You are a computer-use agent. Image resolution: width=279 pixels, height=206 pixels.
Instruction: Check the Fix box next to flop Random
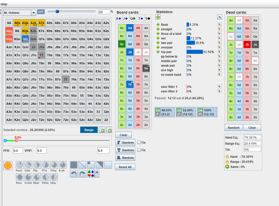coord(139,143)
